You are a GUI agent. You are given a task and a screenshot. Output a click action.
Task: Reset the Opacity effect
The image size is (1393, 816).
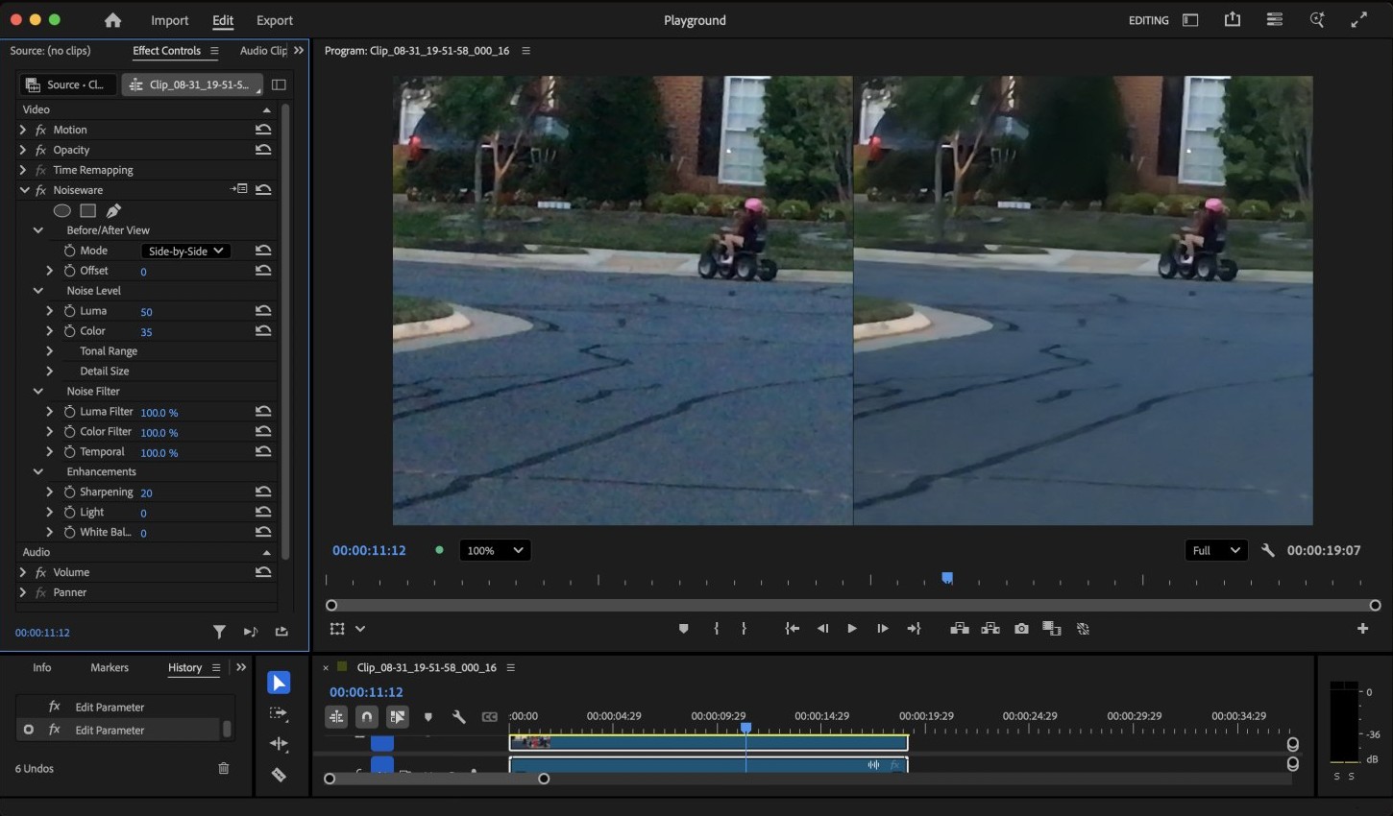click(x=262, y=150)
